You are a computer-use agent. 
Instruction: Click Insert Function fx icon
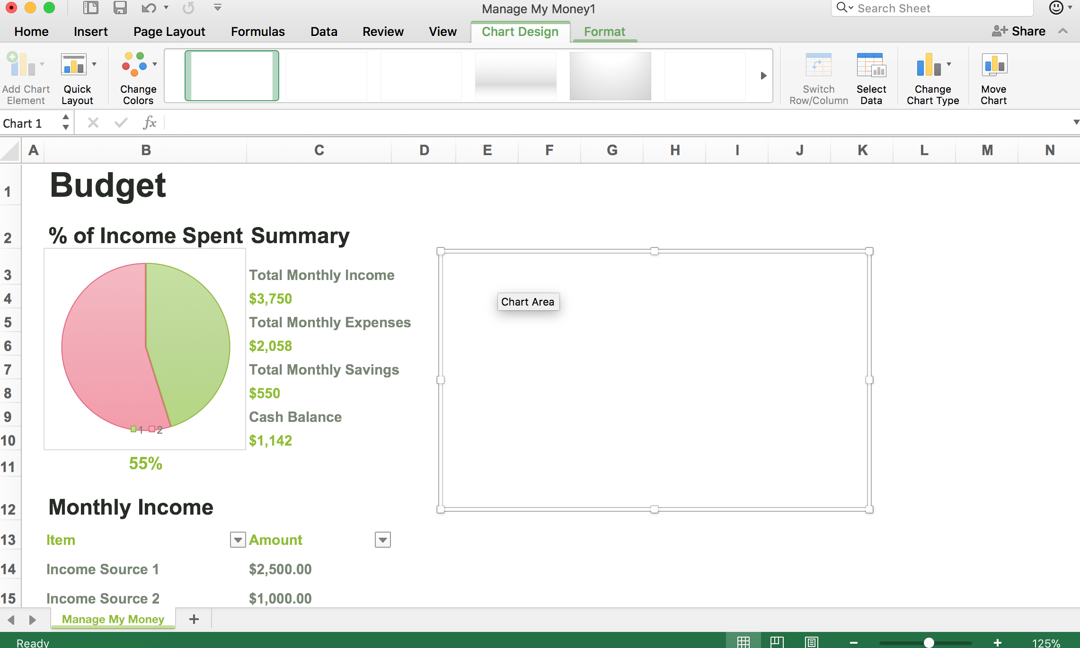pos(150,123)
